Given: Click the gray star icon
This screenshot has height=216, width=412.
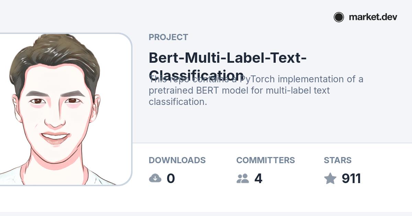Looking at the screenshot, I should (x=330, y=178).
